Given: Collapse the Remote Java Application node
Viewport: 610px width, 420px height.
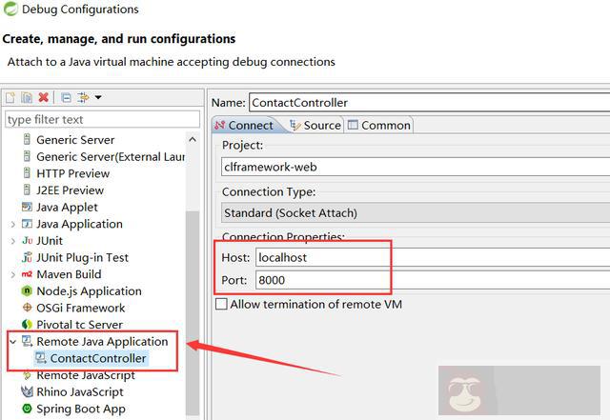Looking at the screenshot, I should pyautogui.click(x=12, y=341).
